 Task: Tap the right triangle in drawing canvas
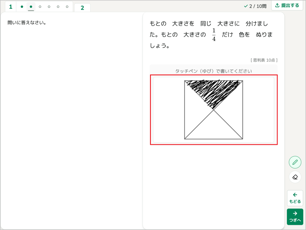tap(233, 110)
